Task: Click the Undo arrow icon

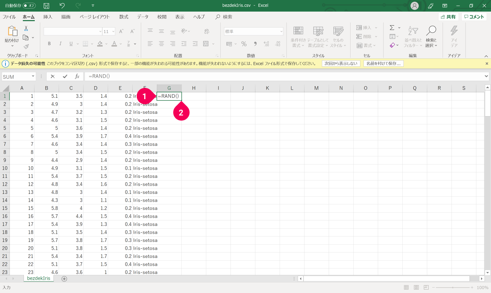Action: point(62,5)
